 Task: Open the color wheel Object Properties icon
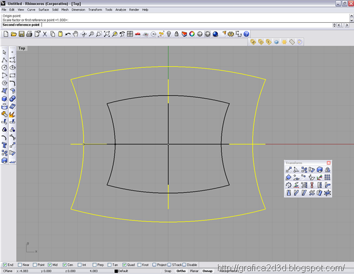tap(192, 34)
